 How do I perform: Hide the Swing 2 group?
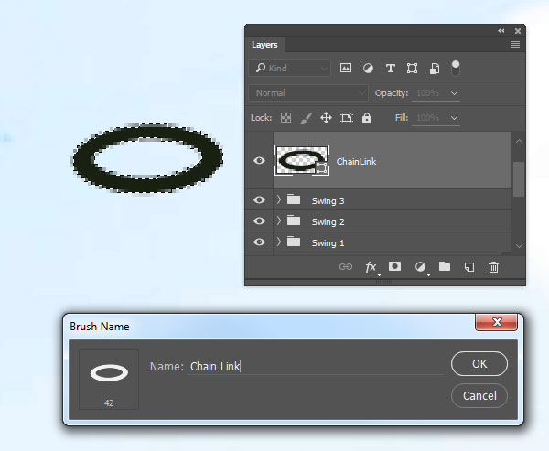[x=259, y=220]
